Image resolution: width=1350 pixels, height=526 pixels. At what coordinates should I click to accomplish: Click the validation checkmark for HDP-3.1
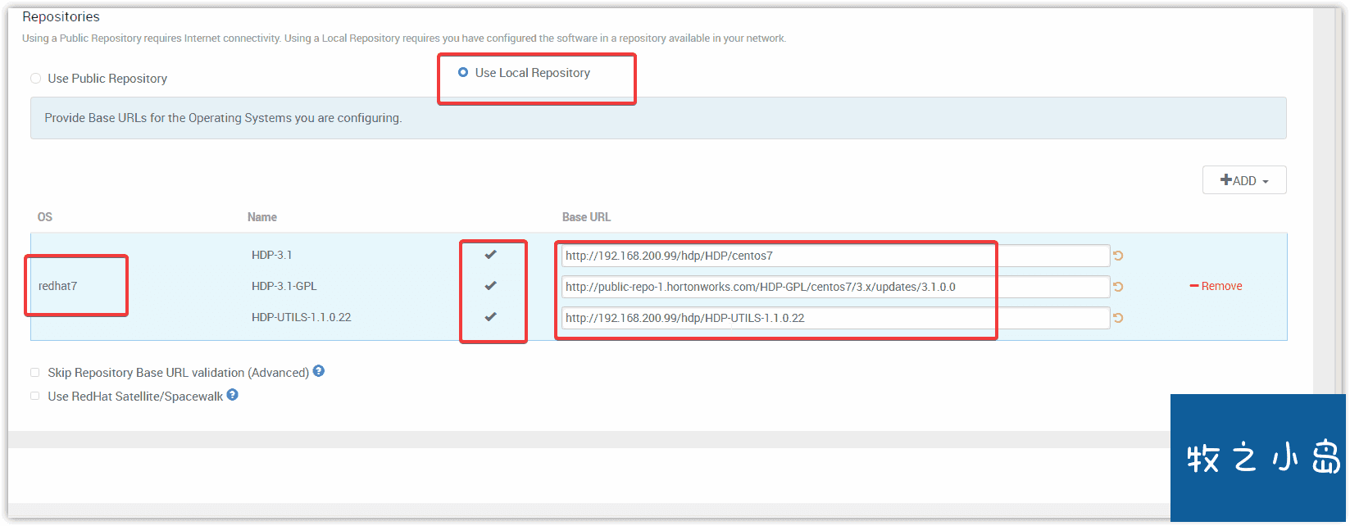point(490,255)
